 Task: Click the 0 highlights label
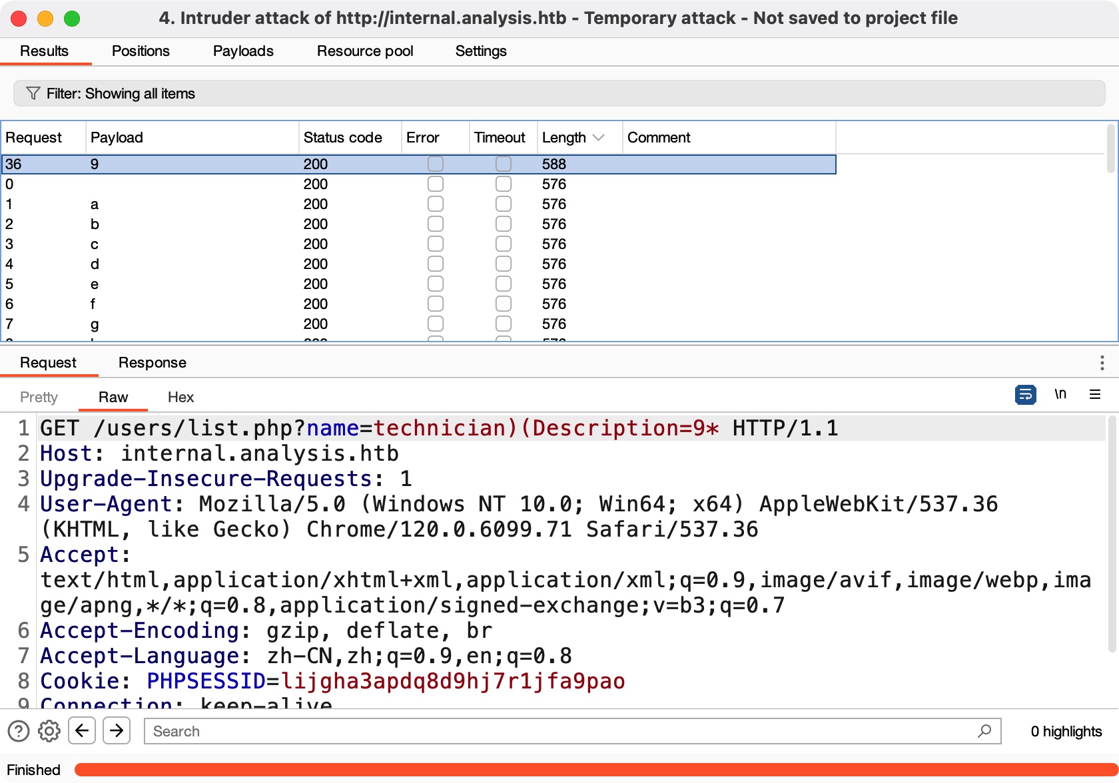coord(1066,731)
